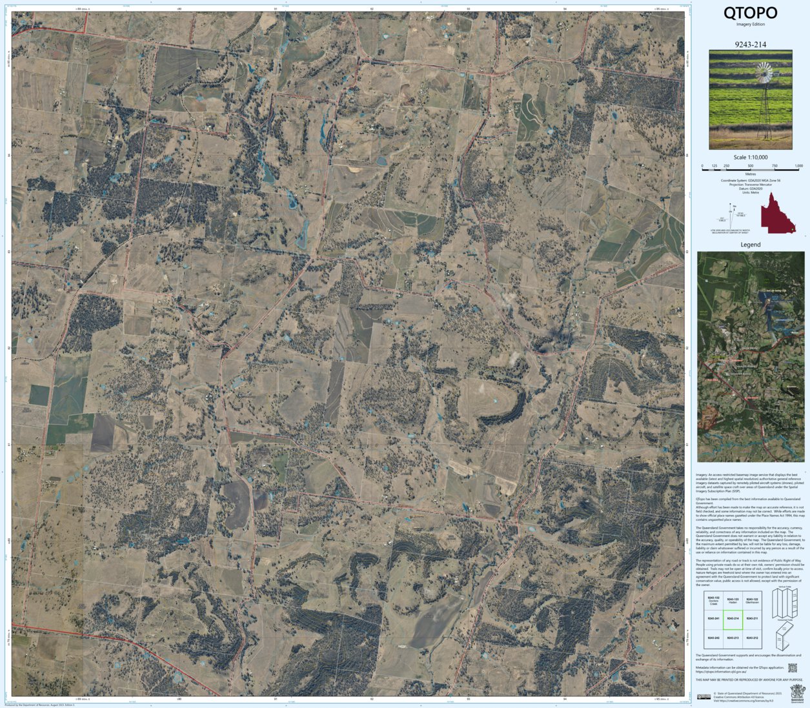Screen dimensions: 810x708
Task: Select the Queensland state locator map
Action: pos(778,213)
